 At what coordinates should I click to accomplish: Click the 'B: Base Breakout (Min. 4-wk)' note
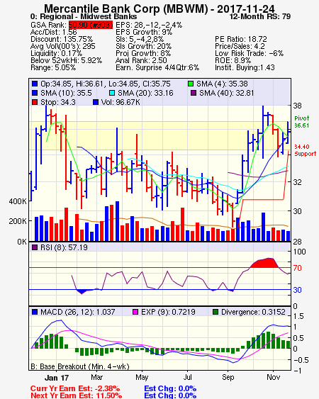click(x=80, y=366)
